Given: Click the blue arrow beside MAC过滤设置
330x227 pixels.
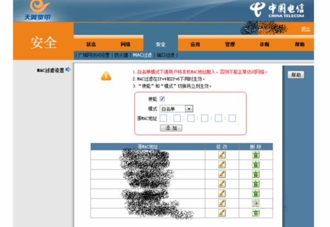Looking at the screenshot, I should click(68, 71).
